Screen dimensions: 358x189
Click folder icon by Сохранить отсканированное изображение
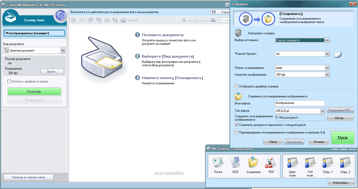coord(238,96)
